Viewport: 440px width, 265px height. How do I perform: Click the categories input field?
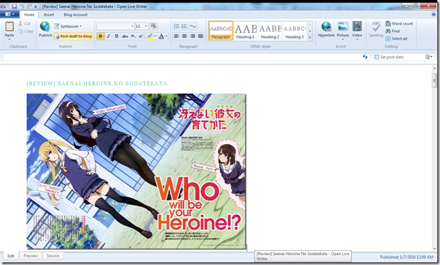(x=182, y=57)
